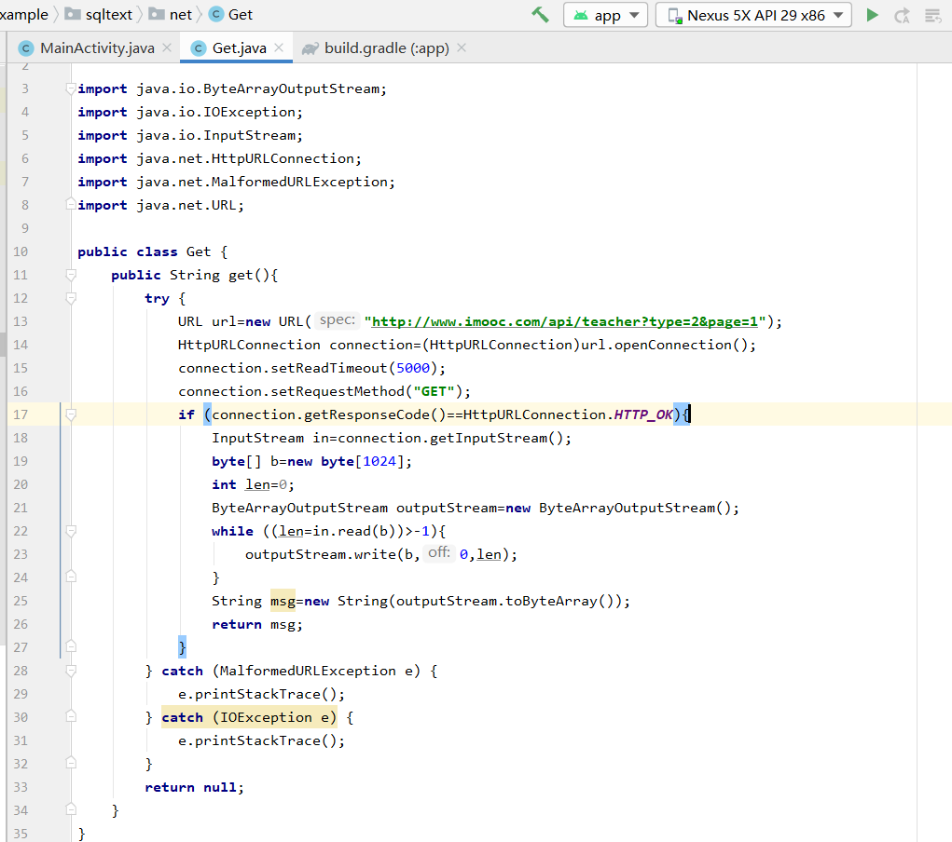Click line number 17 in the gutter
Viewport: 952px width, 842px height.
pyautogui.click(x=21, y=414)
